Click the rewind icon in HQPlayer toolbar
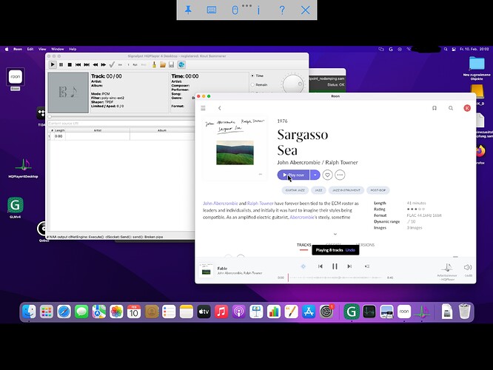The height and width of the screenshot is (370, 493). click(95, 65)
